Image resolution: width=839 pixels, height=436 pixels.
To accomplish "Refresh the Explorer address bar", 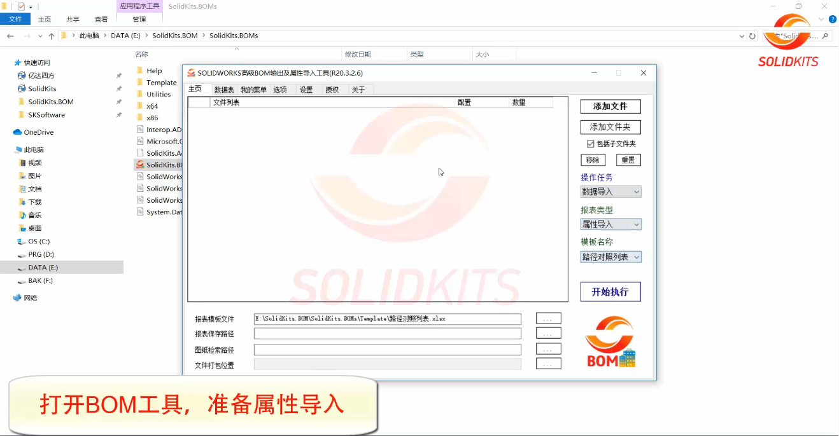I will tap(752, 36).
